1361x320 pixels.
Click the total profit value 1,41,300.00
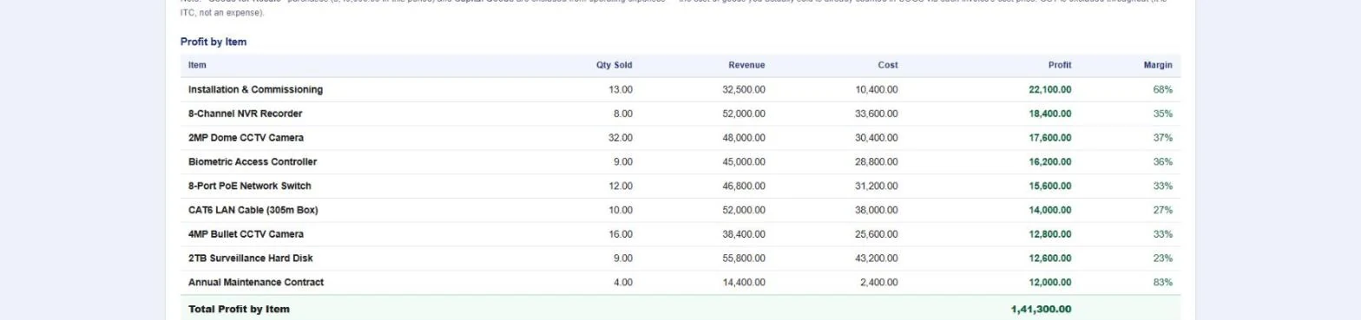point(1041,309)
